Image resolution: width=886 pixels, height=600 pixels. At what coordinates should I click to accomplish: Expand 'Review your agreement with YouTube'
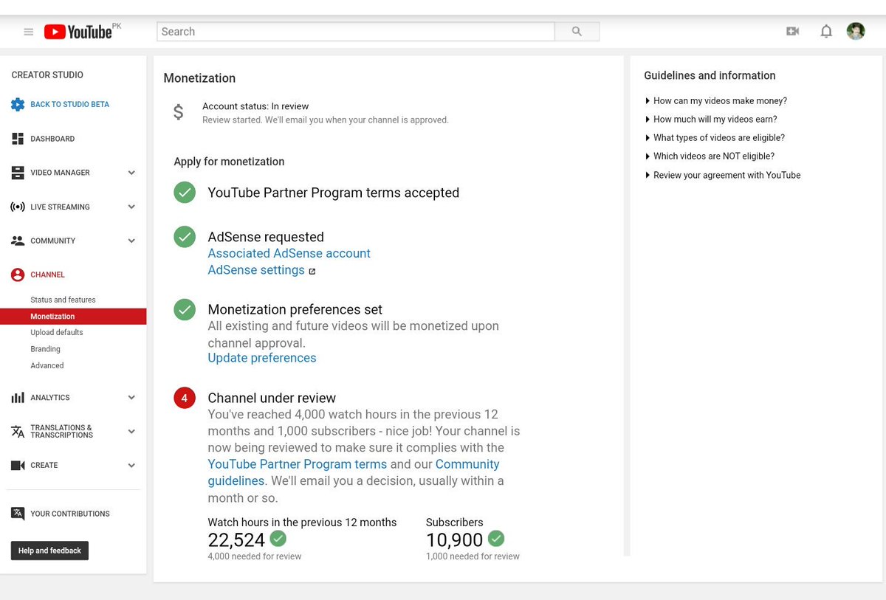pos(723,176)
